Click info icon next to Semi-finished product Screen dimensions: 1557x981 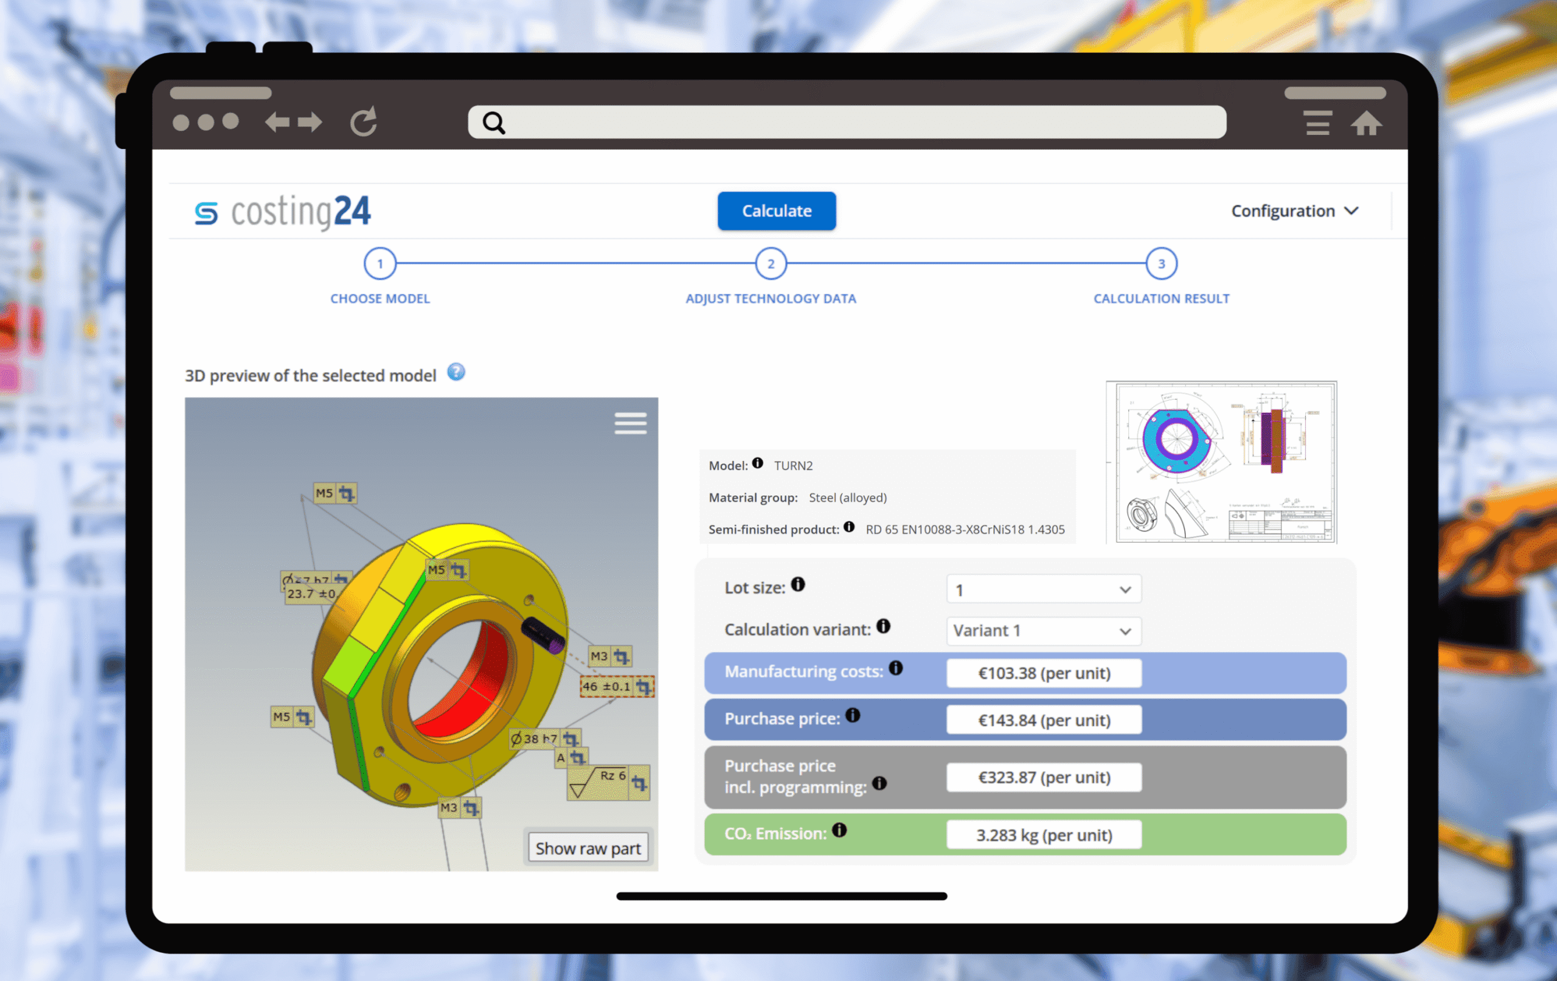pos(849,527)
